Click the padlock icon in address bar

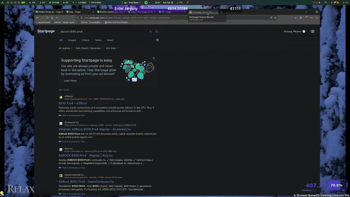point(81,18)
